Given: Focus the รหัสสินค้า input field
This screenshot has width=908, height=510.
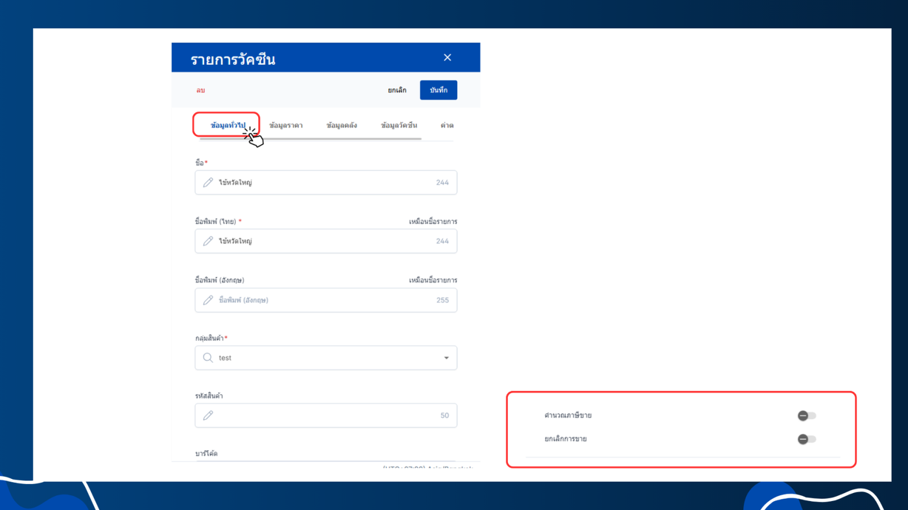Looking at the screenshot, I should pos(326,415).
